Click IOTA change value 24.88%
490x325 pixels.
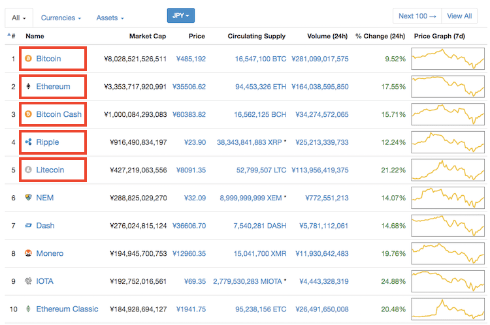click(393, 281)
